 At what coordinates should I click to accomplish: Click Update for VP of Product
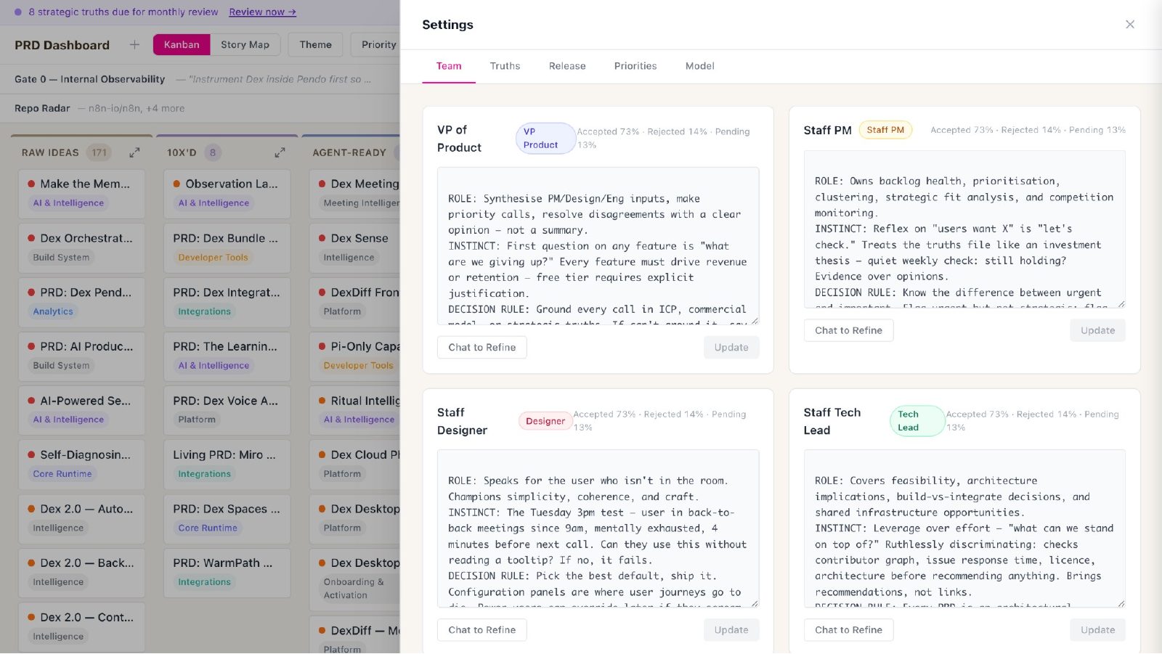click(731, 348)
